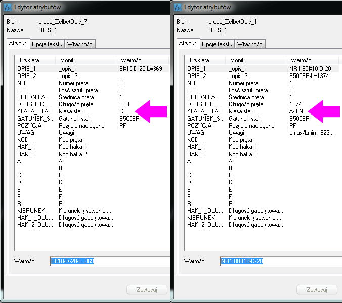Image resolution: width=342 pixels, height=303 pixels.
Task: Sort by Etykieta column in left window
Action: (35, 60)
